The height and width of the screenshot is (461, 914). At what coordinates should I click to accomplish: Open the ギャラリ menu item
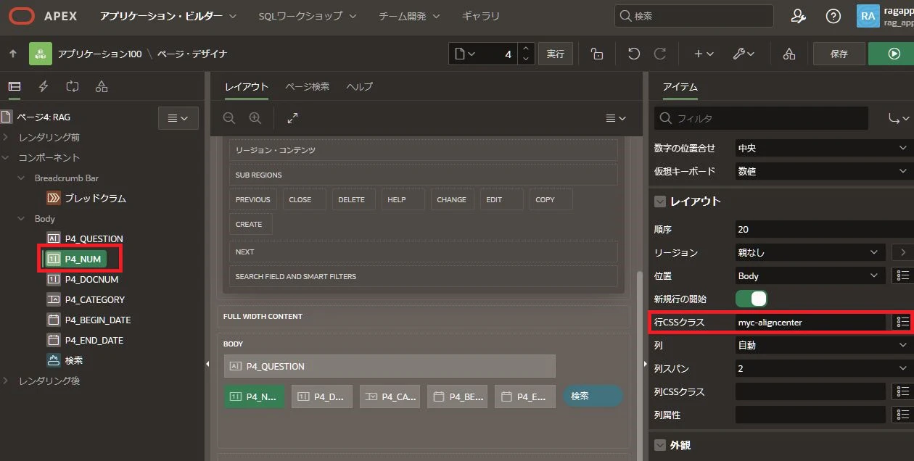[x=480, y=16]
